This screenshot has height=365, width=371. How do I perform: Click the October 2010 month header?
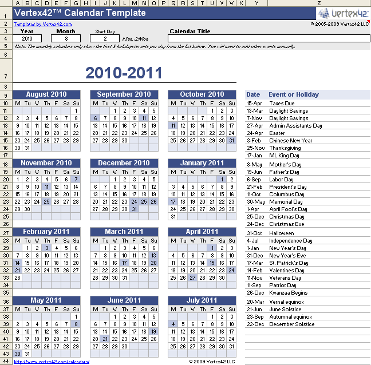pyautogui.click(x=202, y=94)
